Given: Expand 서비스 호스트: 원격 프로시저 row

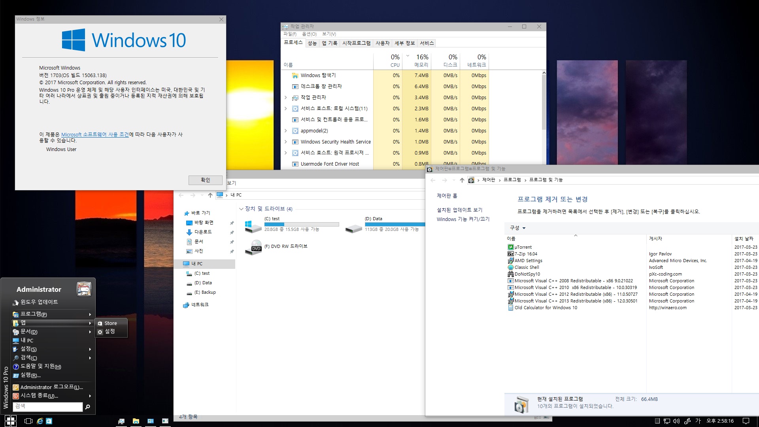Looking at the screenshot, I should point(286,153).
